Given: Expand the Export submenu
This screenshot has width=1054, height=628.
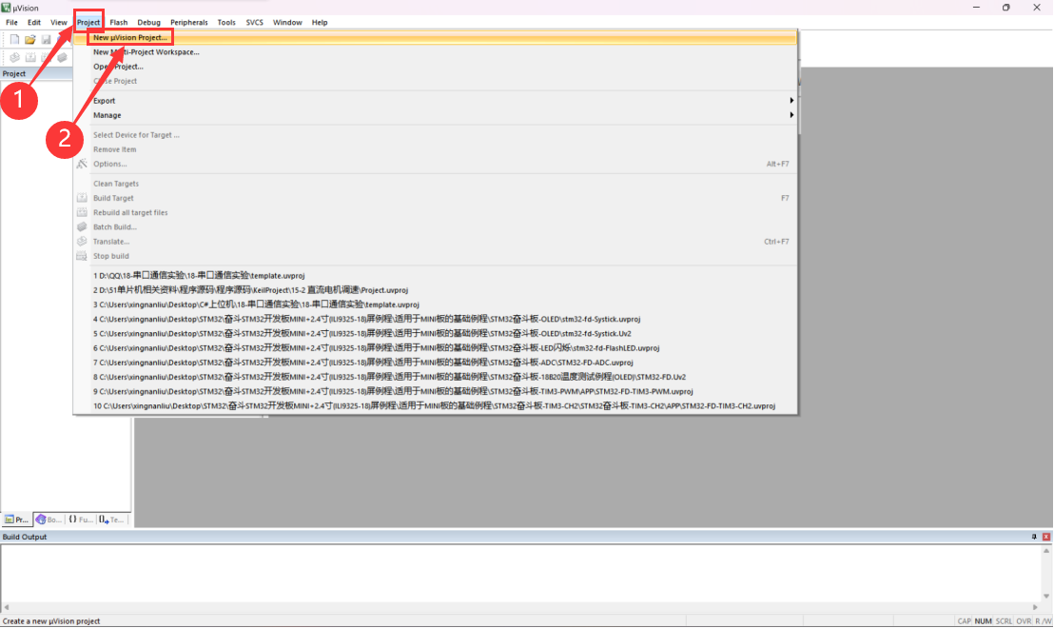Looking at the screenshot, I should click(435, 101).
